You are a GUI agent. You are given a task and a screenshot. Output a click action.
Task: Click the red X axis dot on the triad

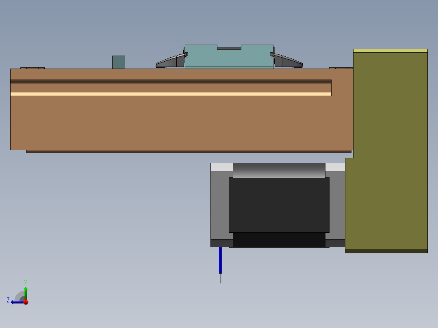pyautogui.click(x=26, y=302)
